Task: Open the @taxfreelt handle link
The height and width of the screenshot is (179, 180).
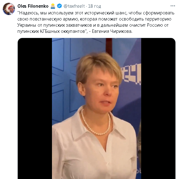Action: coord(74,6)
